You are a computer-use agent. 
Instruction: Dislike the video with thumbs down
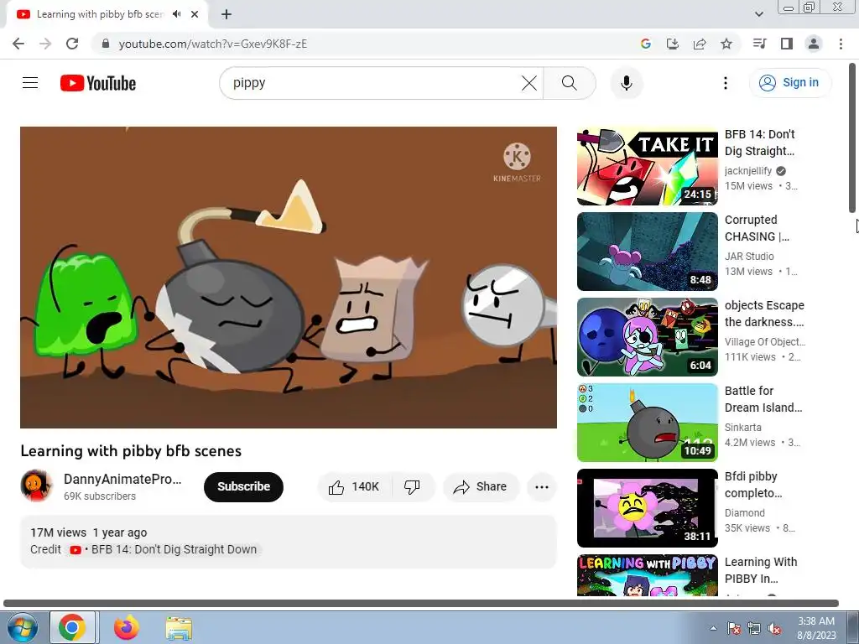[412, 487]
